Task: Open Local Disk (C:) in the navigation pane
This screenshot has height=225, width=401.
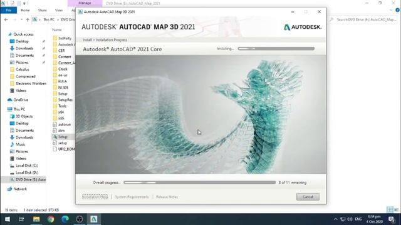Action: click(24, 166)
